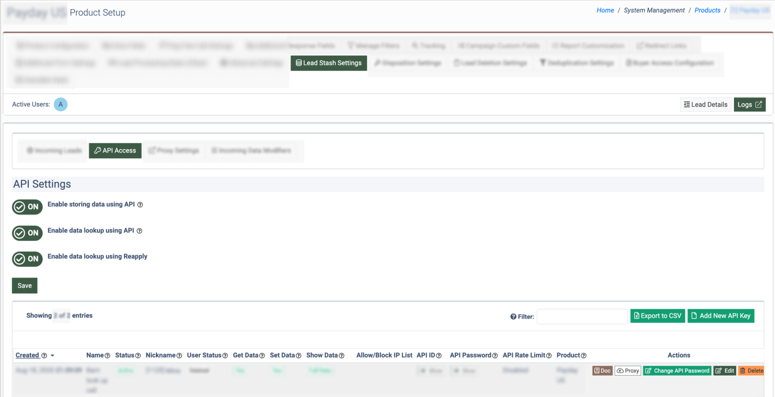This screenshot has width=775, height=397.
Task: Click the help icon next to Filter label
Action: click(513, 316)
